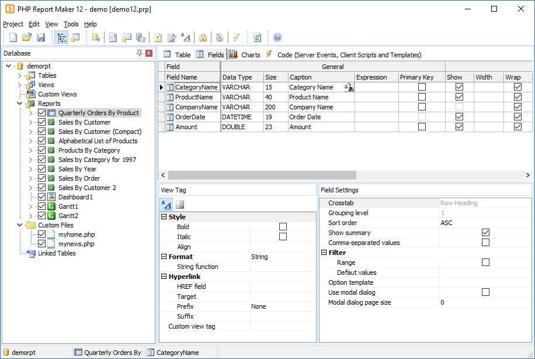Save the project using the floppy disk icon
535x359 pixels.
click(41, 37)
